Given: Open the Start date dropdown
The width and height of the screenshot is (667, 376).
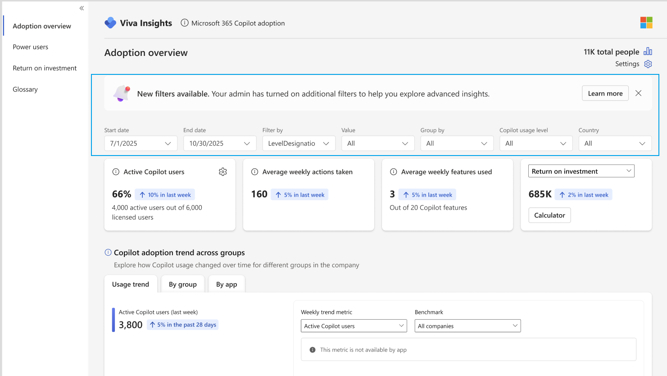Looking at the screenshot, I should [x=141, y=143].
